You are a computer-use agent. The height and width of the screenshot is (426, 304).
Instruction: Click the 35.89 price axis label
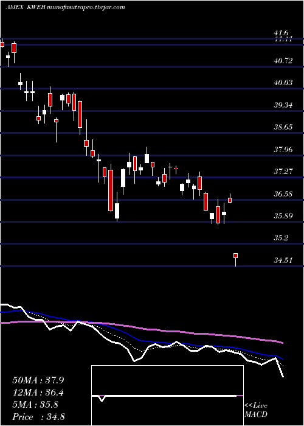point(283,216)
